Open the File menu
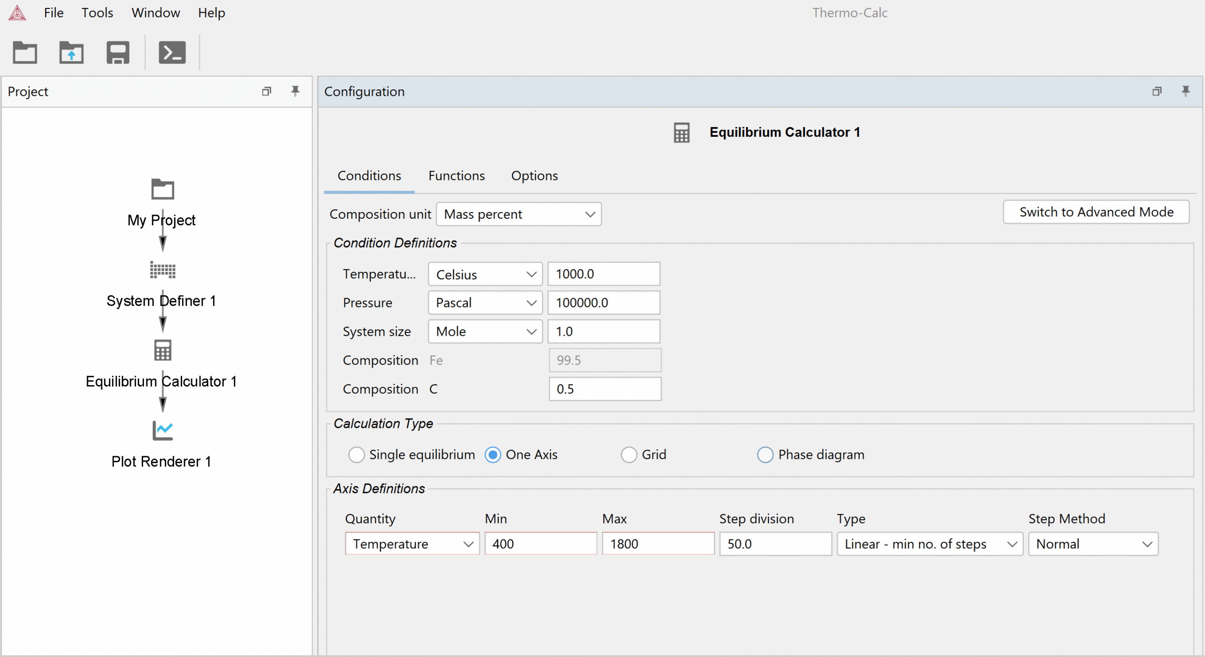This screenshot has width=1205, height=657. coord(54,13)
